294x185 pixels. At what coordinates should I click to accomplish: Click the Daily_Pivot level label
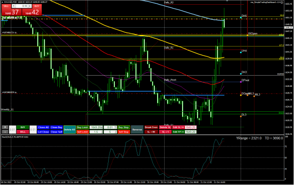coord(170,80)
